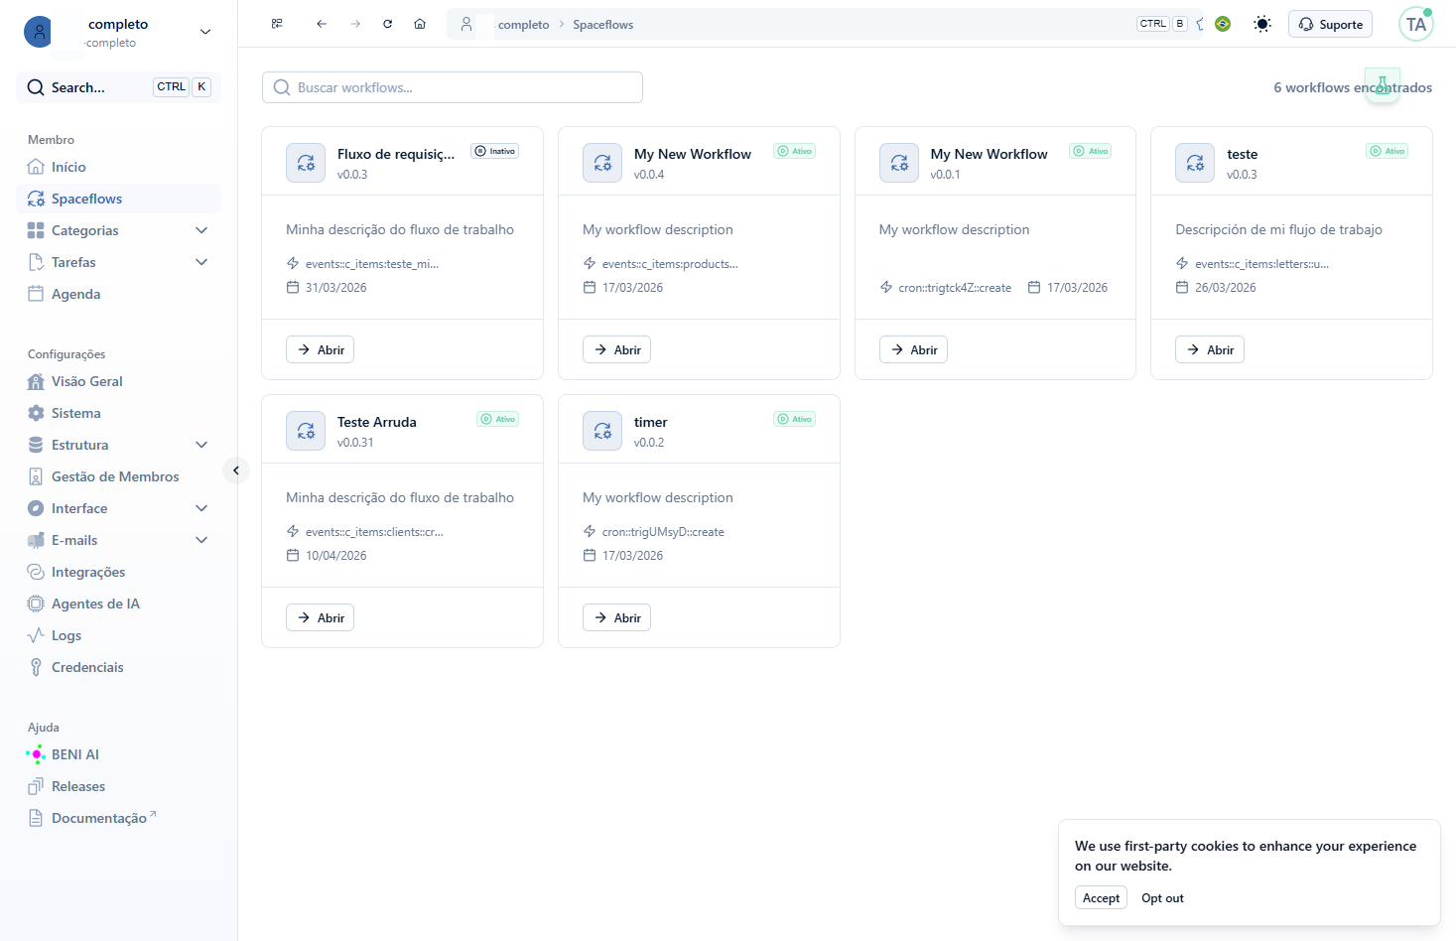Open Integrações in the sidebar

tap(119, 572)
